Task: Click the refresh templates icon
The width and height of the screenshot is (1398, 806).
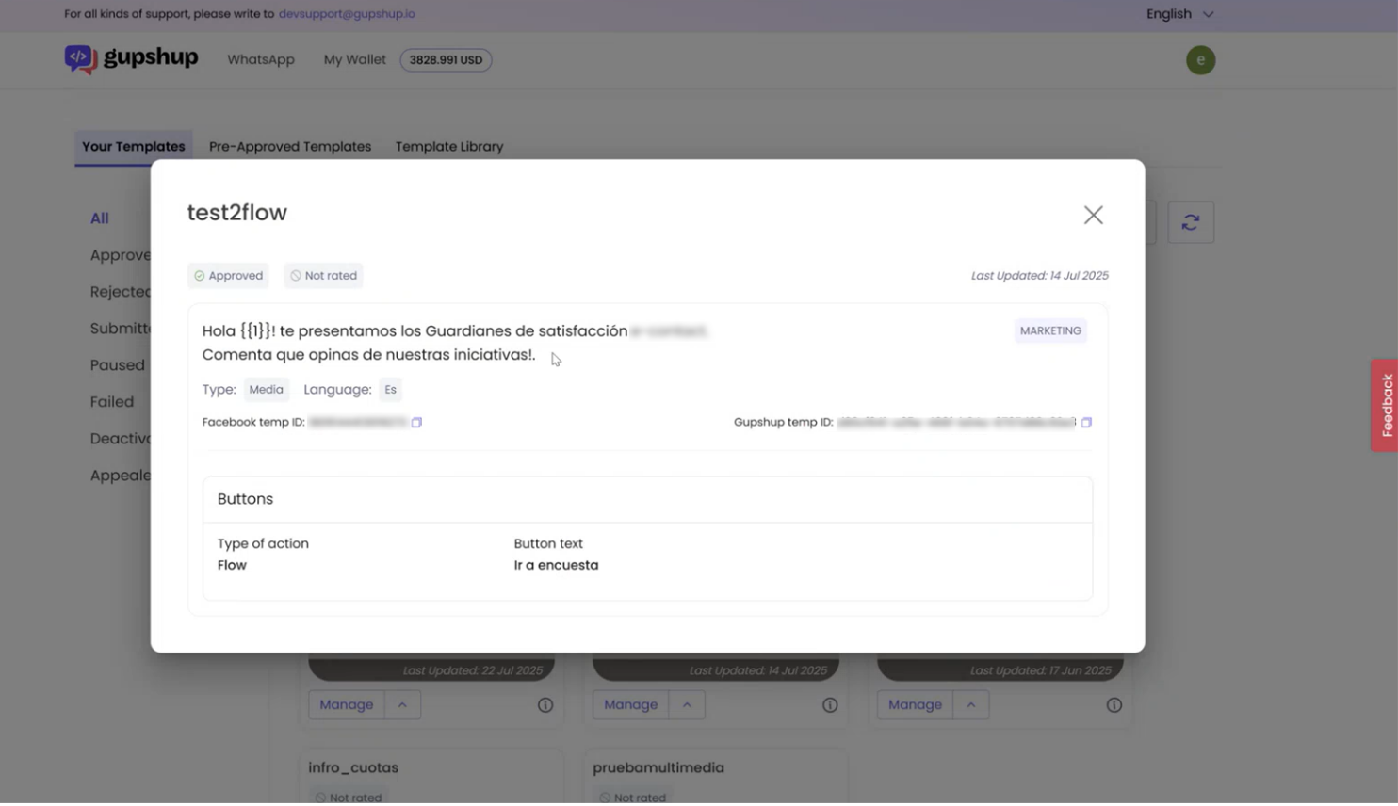Action: [x=1191, y=223]
